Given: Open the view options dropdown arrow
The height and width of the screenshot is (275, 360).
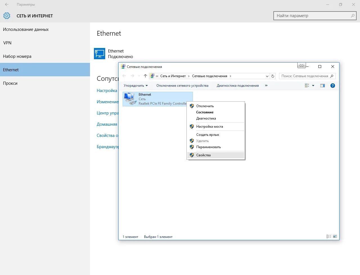Looking at the screenshot, I should coord(313,86).
